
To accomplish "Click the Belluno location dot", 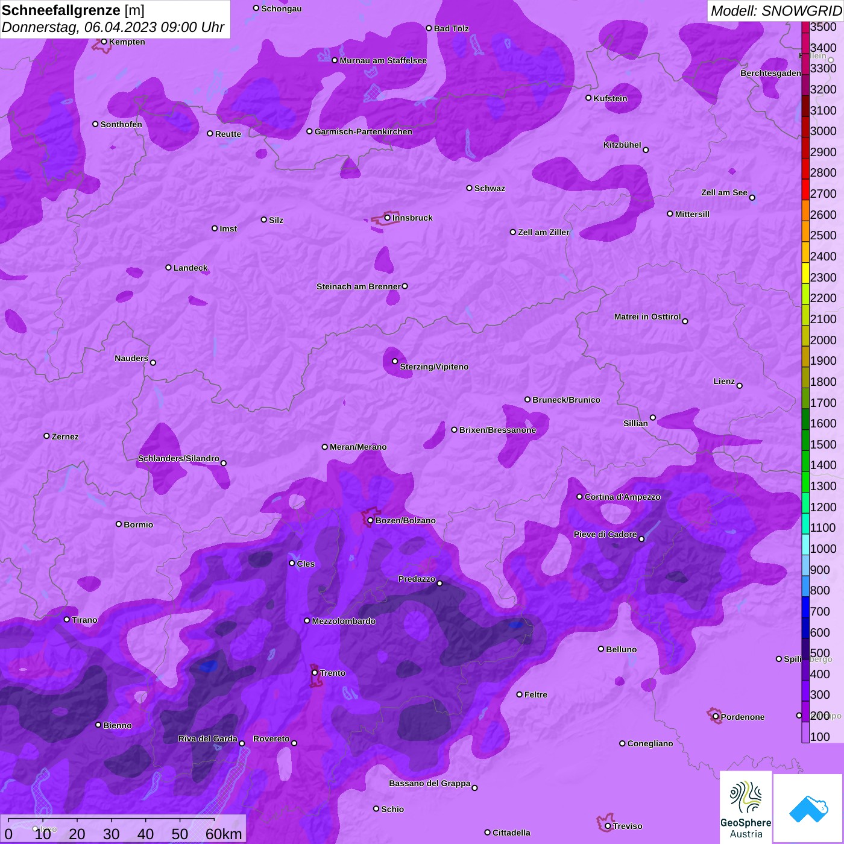I will 600,649.
